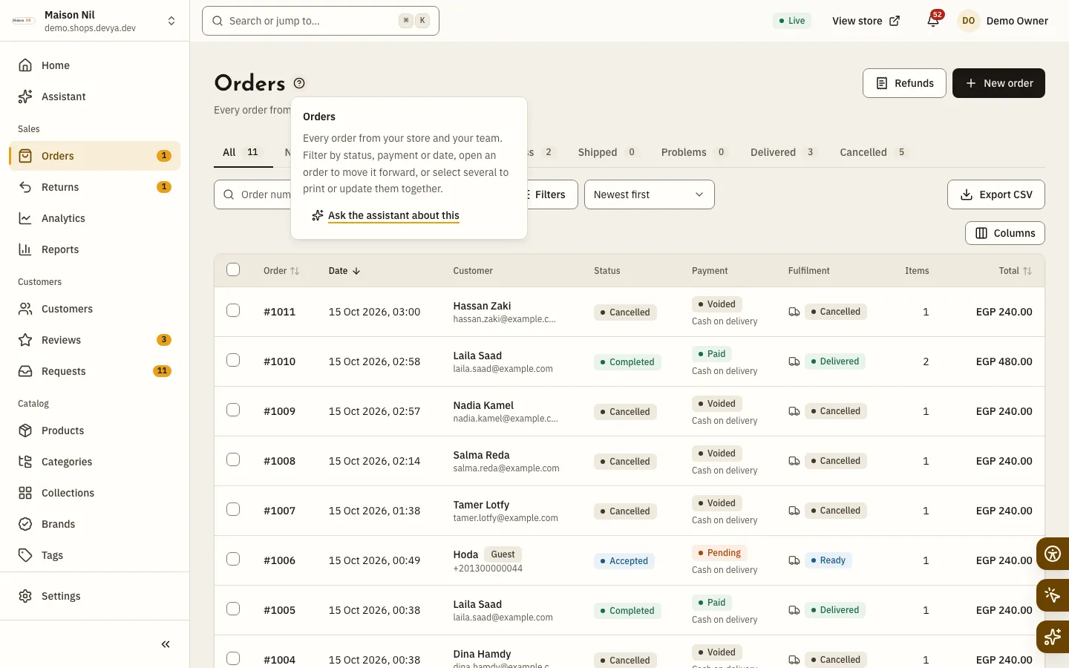
Task: Click EGP 480.00 total
Action: coord(1004,361)
